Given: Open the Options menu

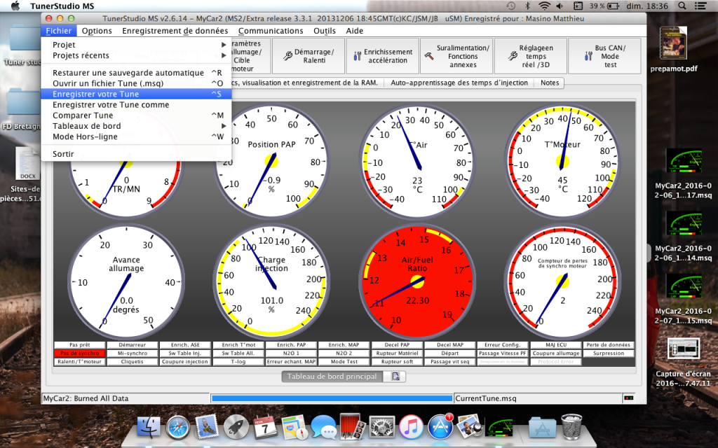Looking at the screenshot, I should pos(97,31).
